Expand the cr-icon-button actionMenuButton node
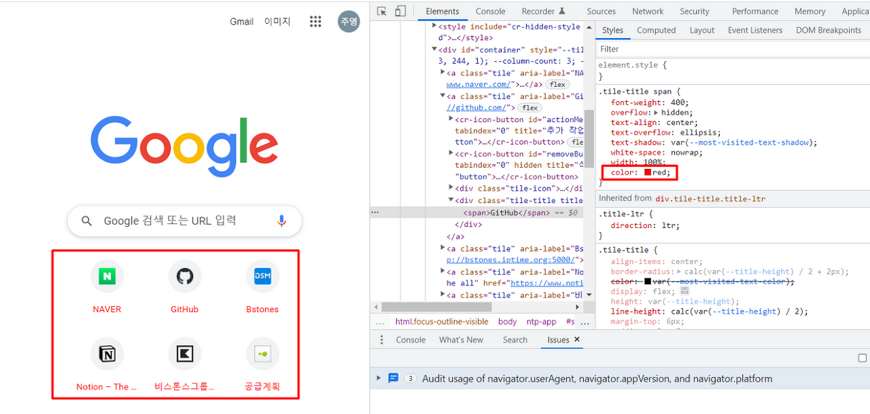 [451, 119]
